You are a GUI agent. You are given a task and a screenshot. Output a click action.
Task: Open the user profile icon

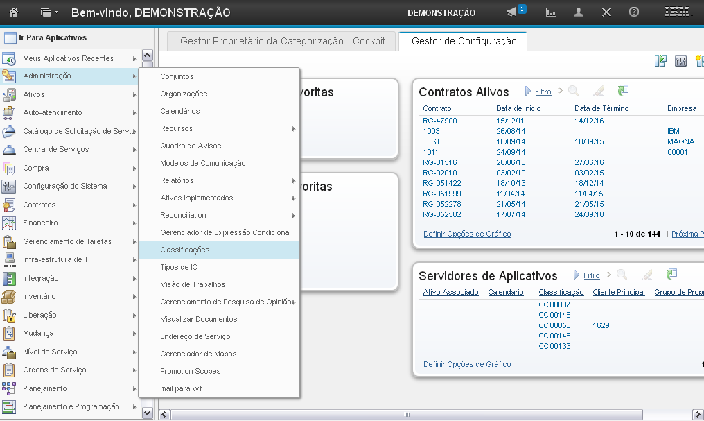coord(579,12)
